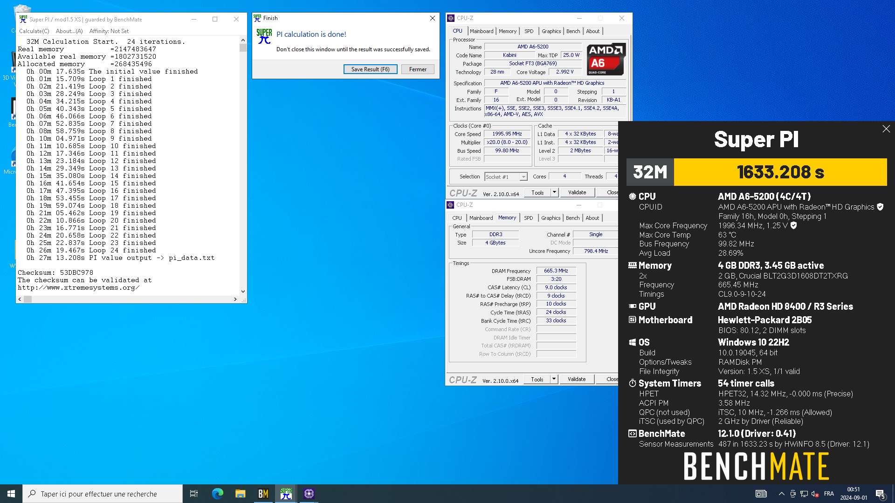This screenshot has width=895, height=503.
Task: Open SPD tab in top CPU-Z
Action: [529, 31]
